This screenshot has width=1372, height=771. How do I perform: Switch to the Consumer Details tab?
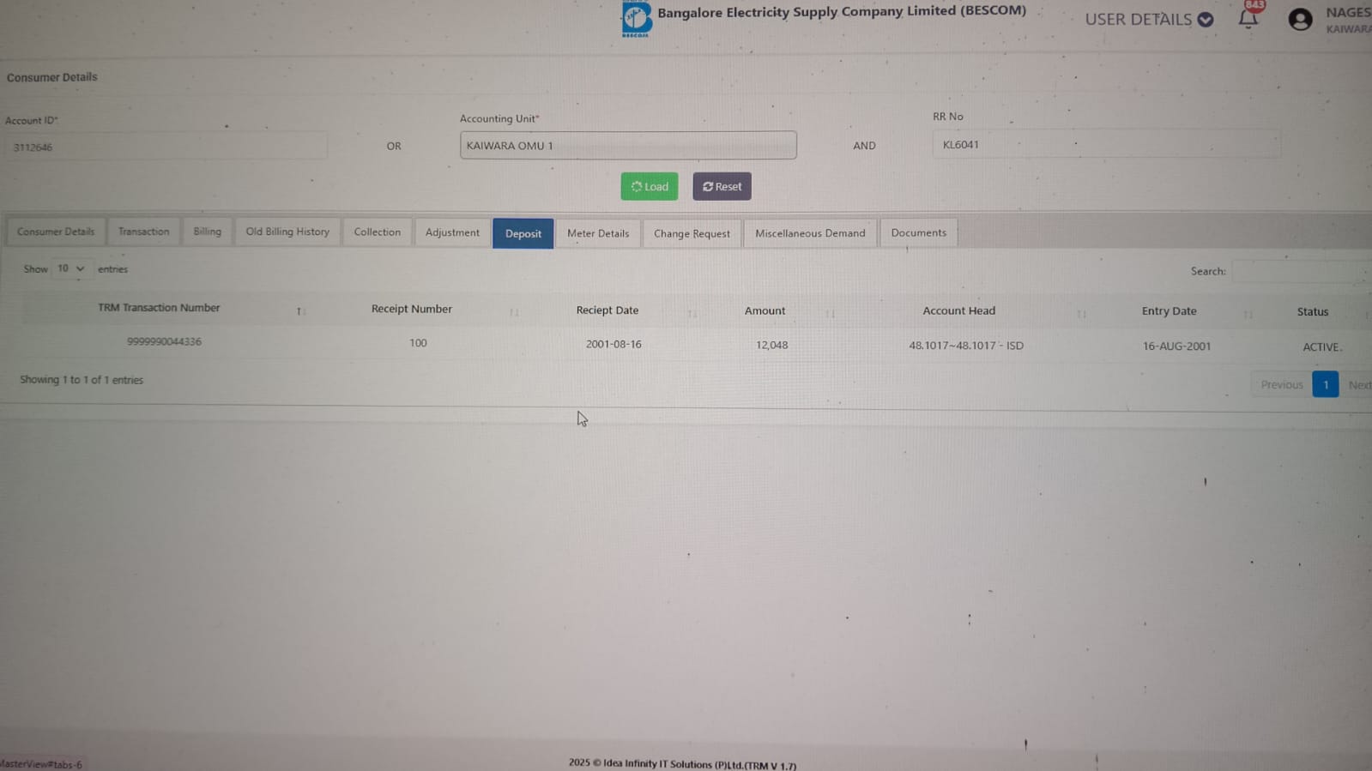pos(56,232)
